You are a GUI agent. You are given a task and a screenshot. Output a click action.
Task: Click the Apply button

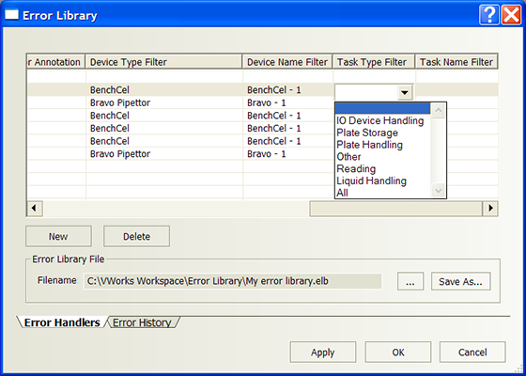pos(323,352)
